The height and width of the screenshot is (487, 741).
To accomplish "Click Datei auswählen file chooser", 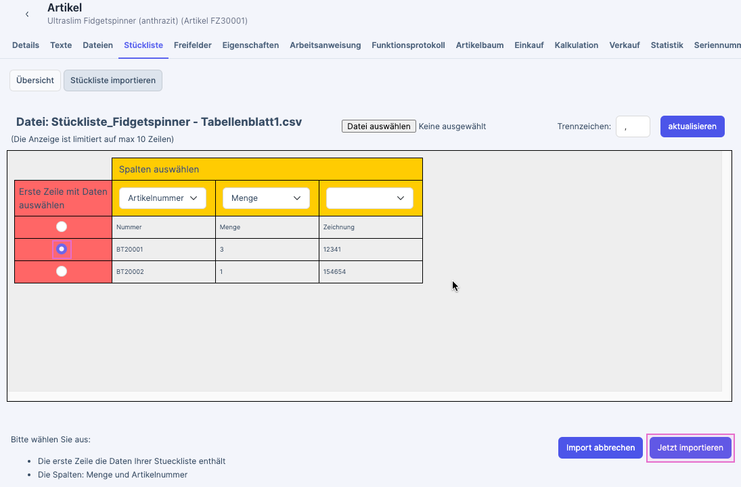I will (378, 126).
